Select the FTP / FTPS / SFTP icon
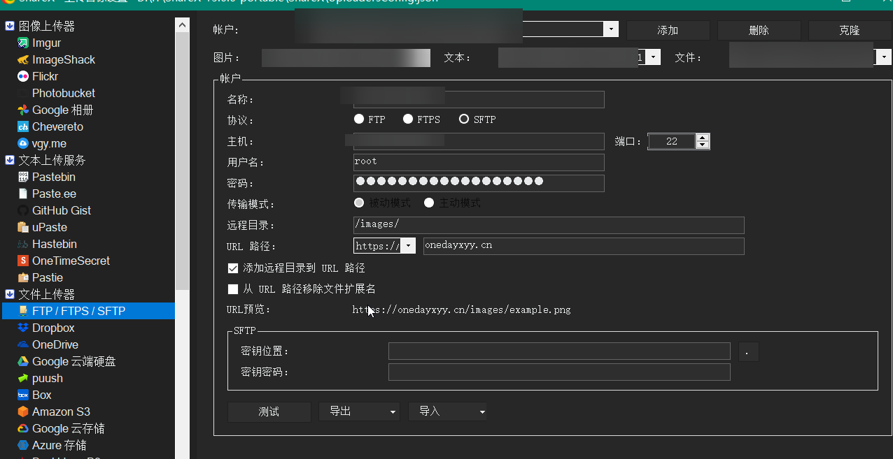This screenshot has width=893, height=459. tap(23, 312)
